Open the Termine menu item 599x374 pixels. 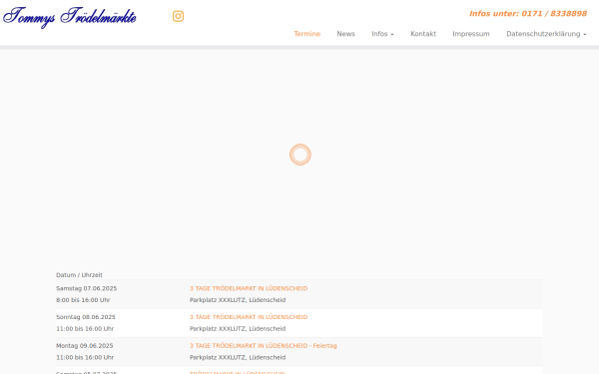click(x=306, y=34)
